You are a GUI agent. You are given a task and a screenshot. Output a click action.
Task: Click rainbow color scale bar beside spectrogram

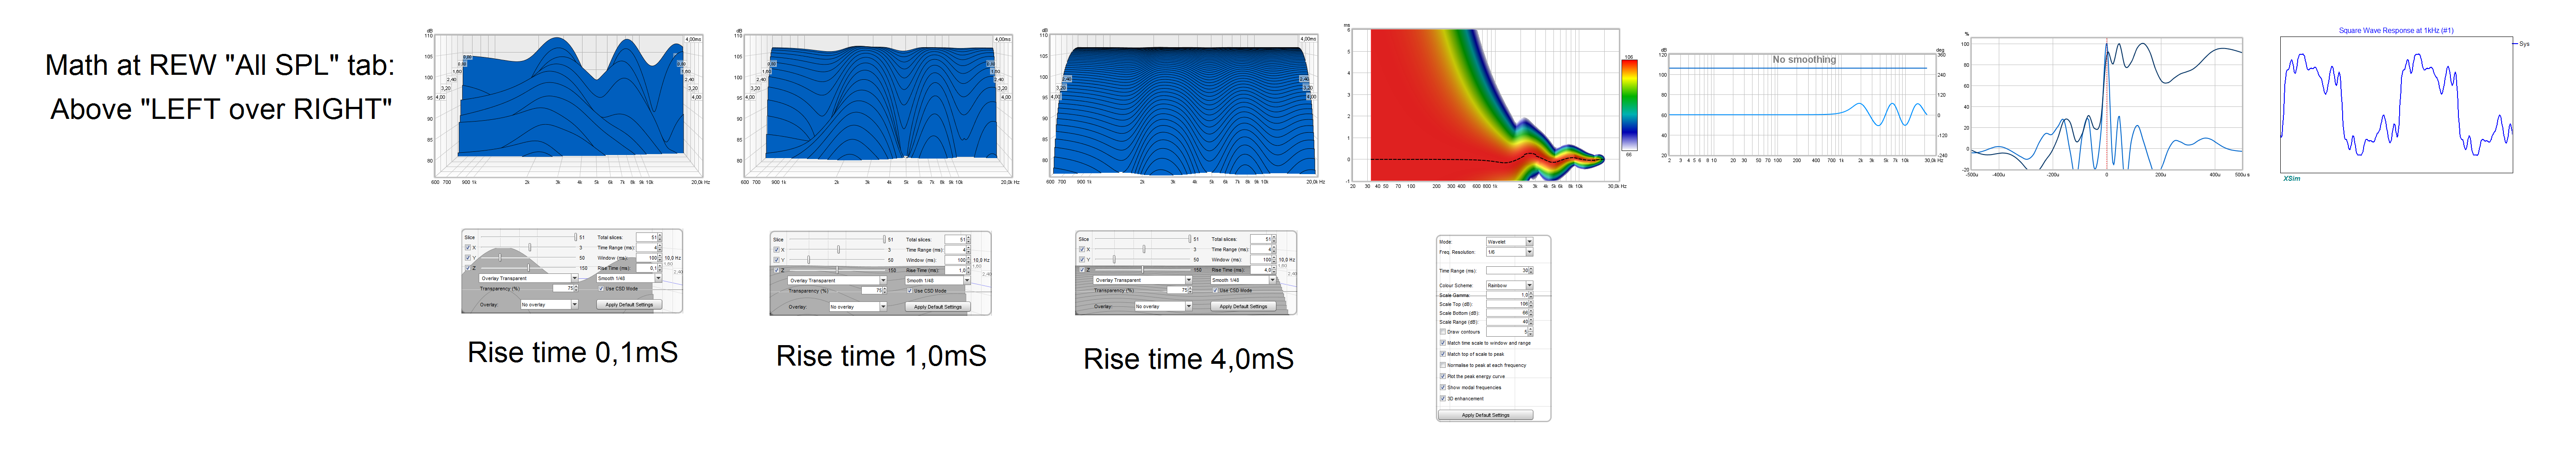tap(1630, 104)
